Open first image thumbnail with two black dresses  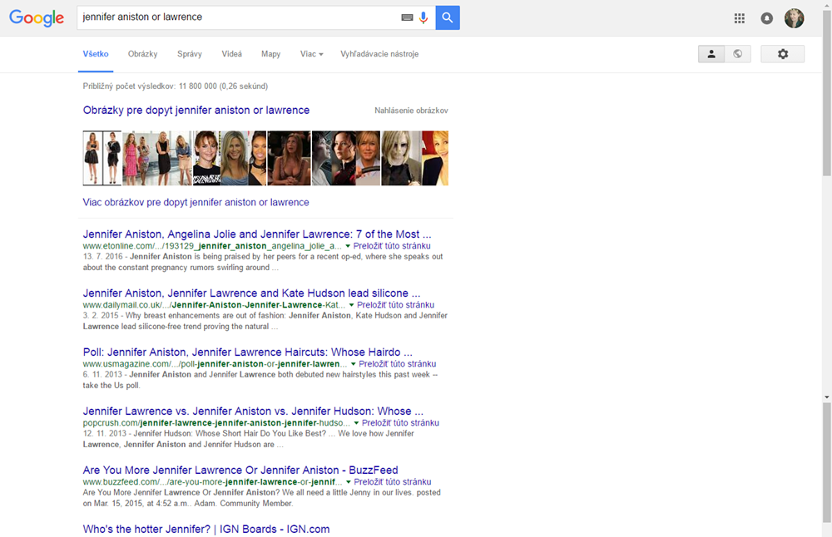point(102,158)
